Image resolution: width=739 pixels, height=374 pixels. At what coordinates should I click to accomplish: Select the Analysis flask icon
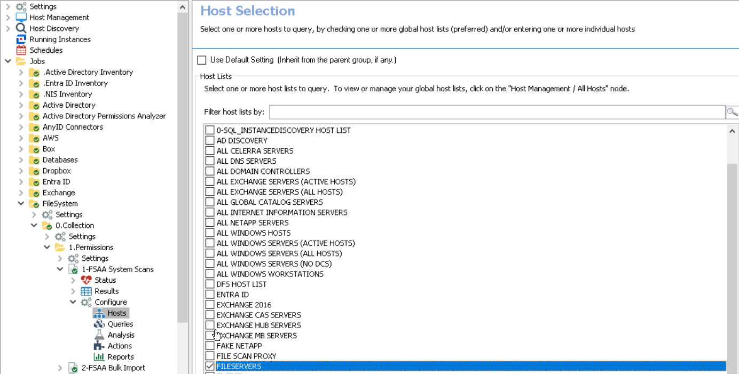coord(99,335)
